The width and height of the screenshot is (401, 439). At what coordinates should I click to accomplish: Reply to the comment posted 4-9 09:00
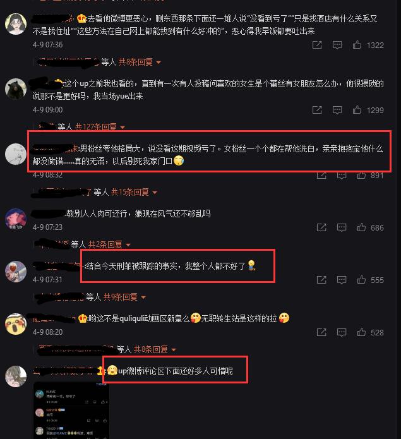337,110
